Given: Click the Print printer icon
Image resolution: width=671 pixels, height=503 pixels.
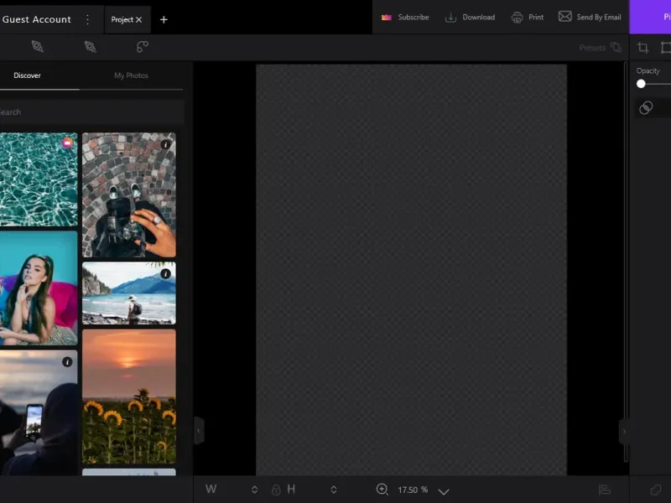Looking at the screenshot, I should coord(518,18).
